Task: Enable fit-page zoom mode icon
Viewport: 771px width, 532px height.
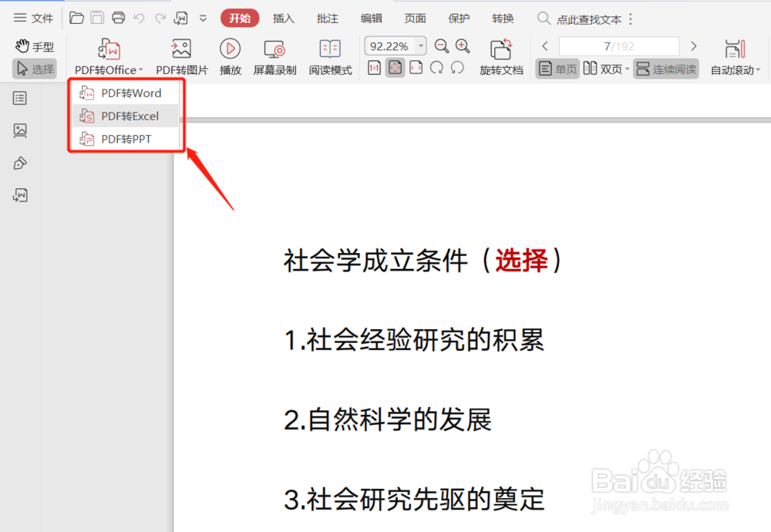Action: (394, 69)
